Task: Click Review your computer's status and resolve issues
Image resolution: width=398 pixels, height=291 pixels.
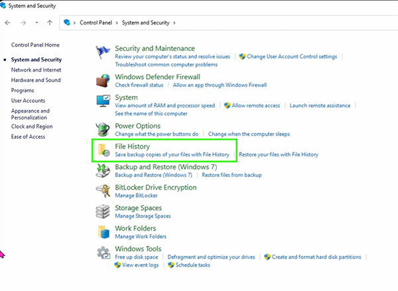Action: [x=172, y=56]
